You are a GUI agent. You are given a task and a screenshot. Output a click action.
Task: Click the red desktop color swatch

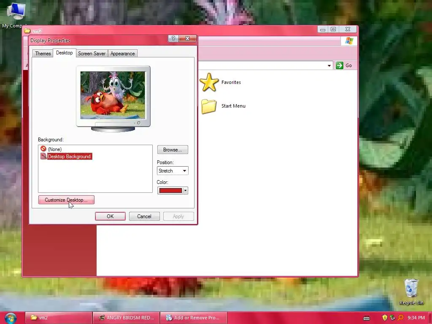170,190
